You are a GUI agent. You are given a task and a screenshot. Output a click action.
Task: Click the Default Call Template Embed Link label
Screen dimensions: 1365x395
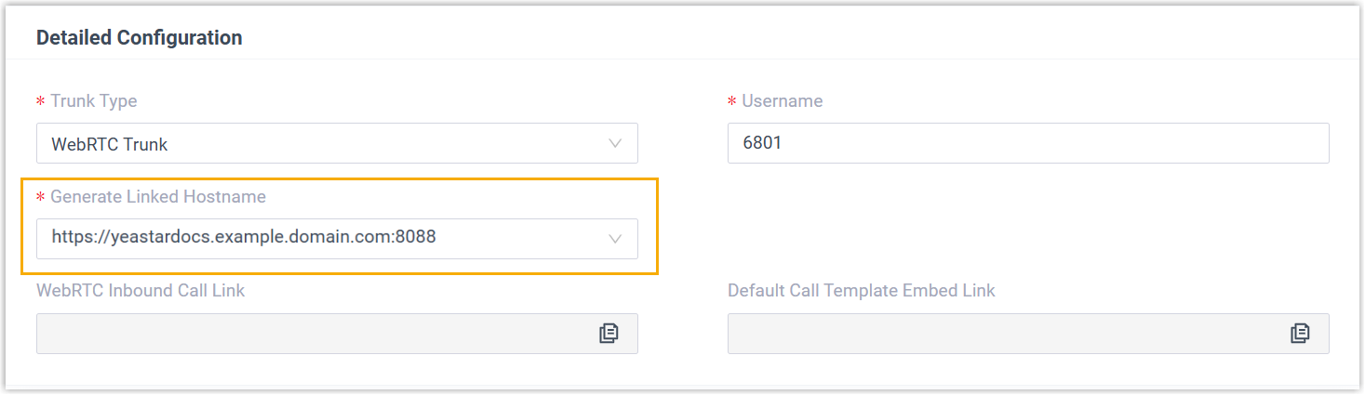click(861, 291)
